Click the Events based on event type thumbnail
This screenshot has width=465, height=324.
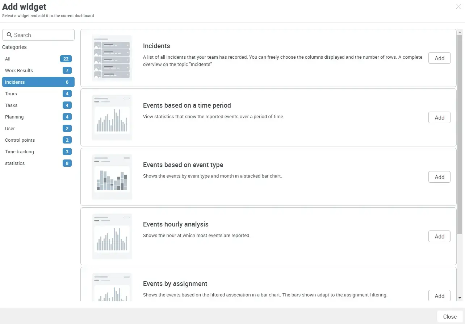click(x=112, y=177)
